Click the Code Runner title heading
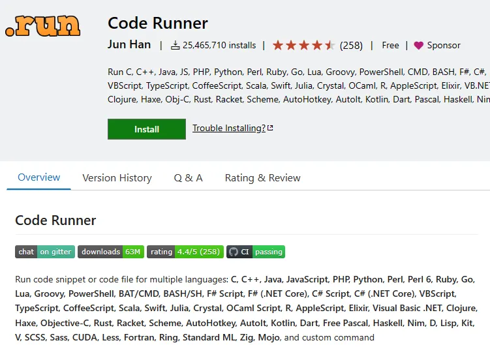The image size is (490, 362). click(158, 23)
